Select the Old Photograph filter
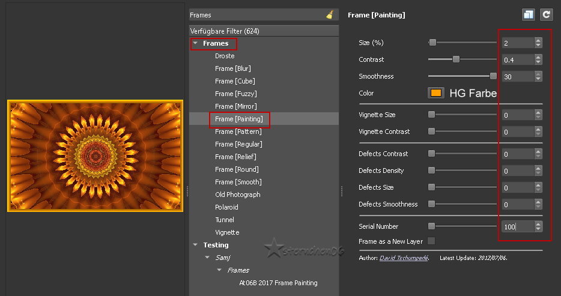Viewport: 561px width, 296px height. point(237,195)
